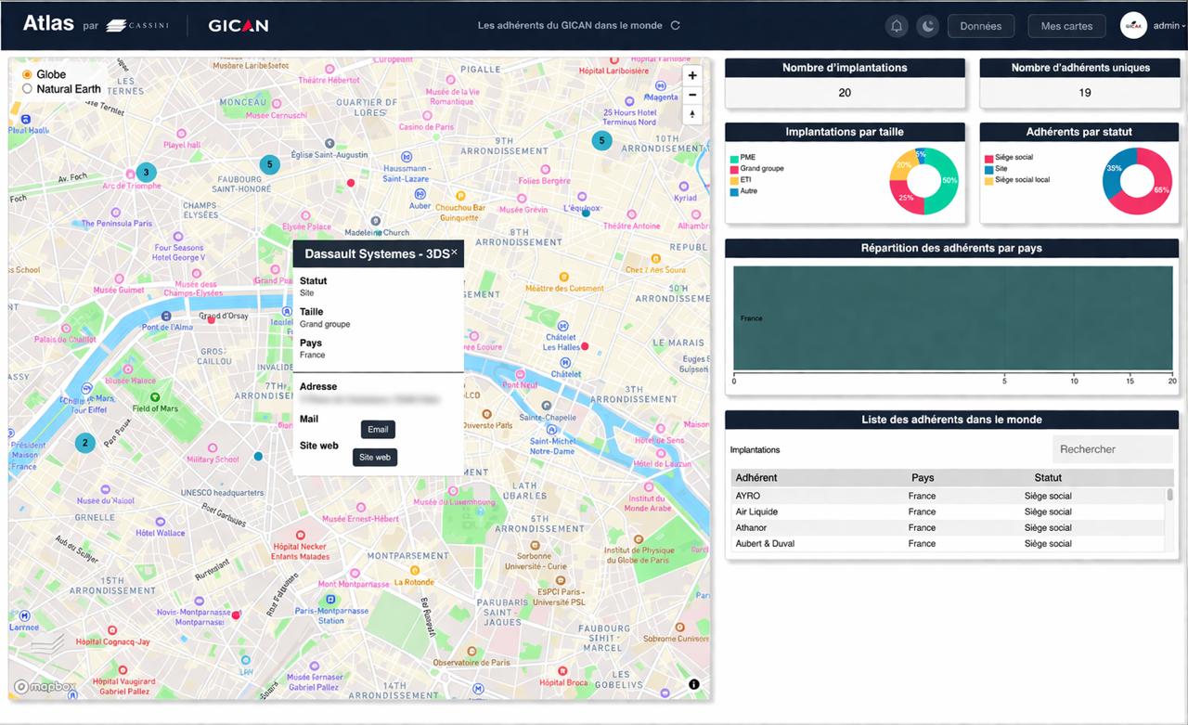Screen dimensions: 1188x725
Task: Select the blue marker near L'équinox
Action: point(586,213)
